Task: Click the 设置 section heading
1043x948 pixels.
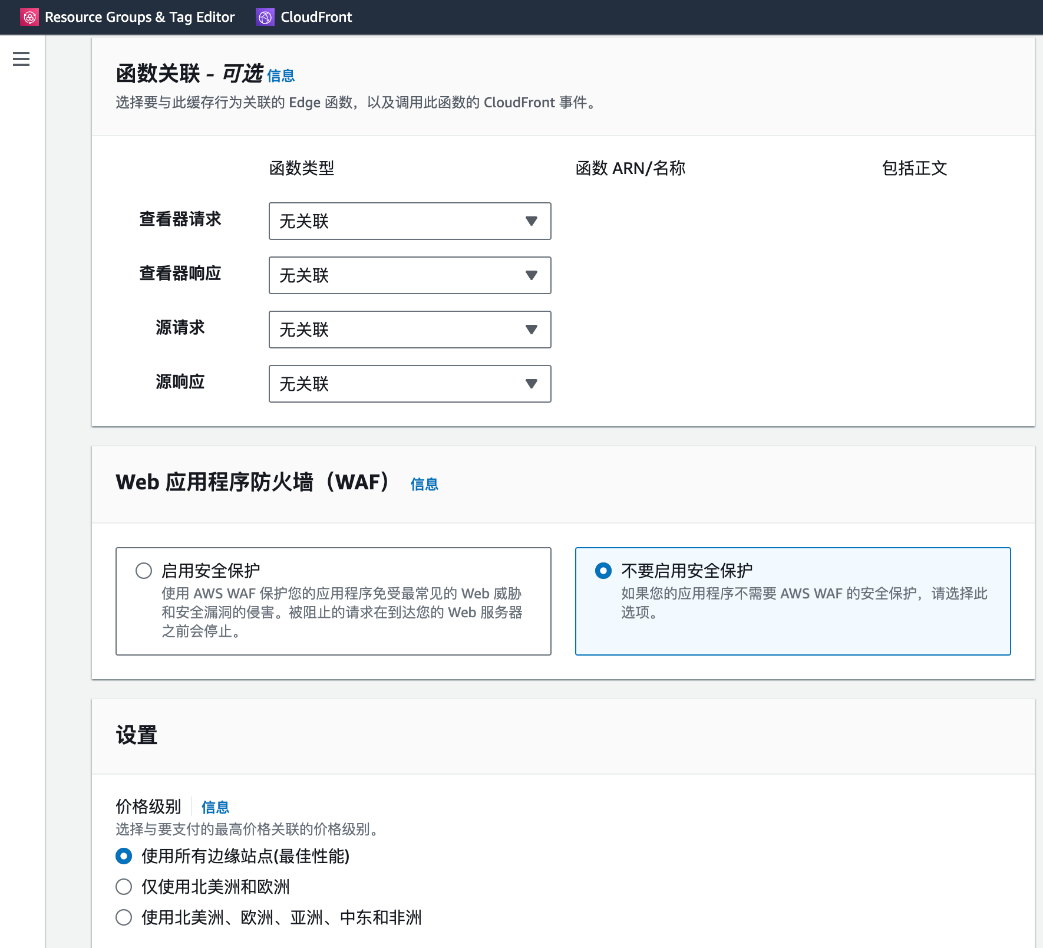Action: 137,735
